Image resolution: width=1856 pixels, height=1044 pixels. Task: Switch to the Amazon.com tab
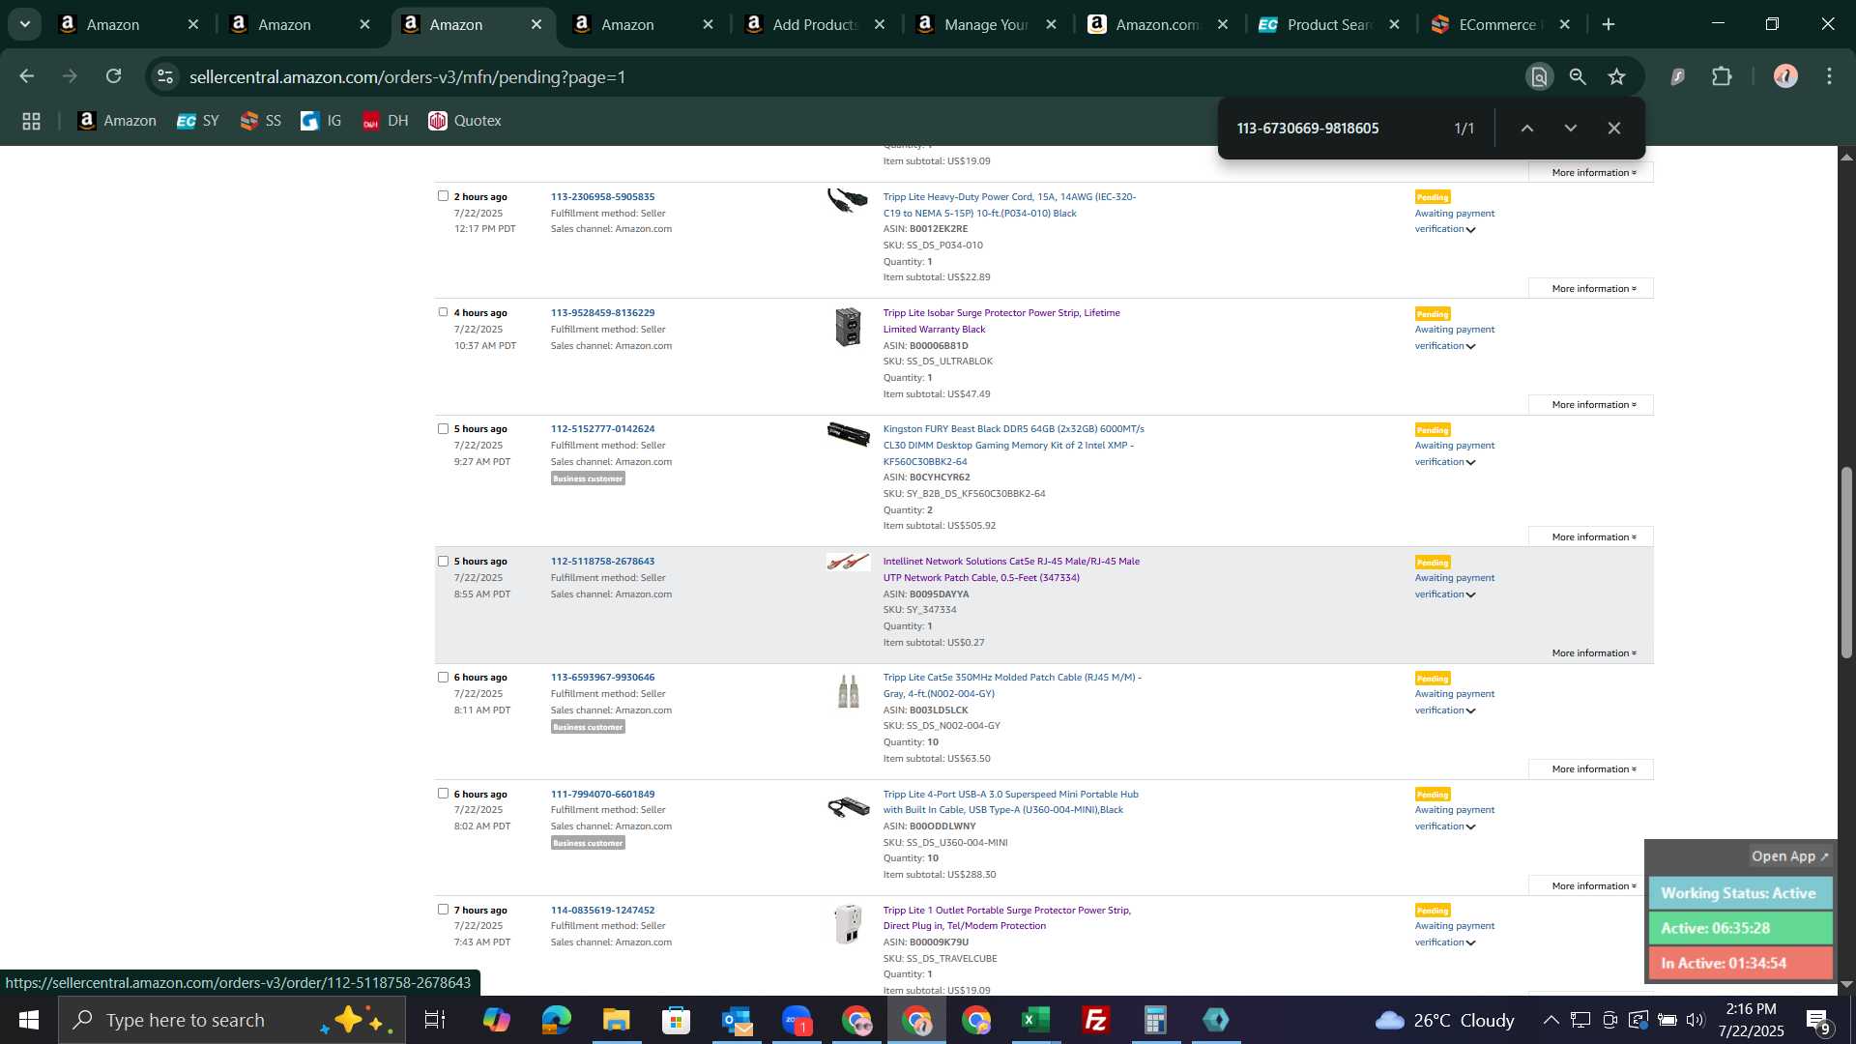(1157, 24)
